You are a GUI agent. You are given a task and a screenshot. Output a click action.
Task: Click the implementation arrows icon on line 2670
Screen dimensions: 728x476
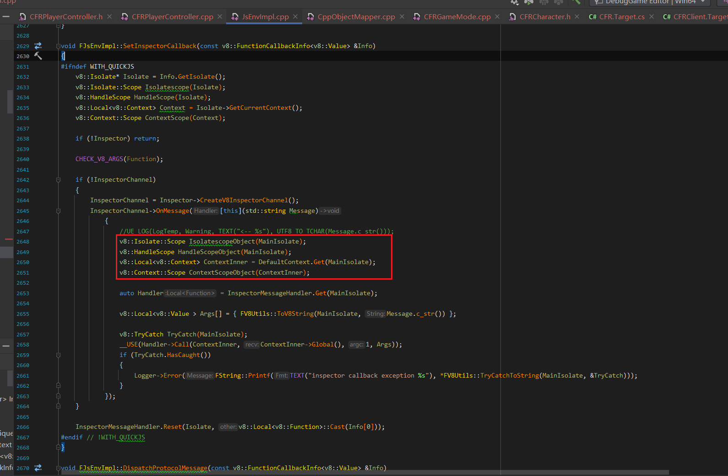38,468
